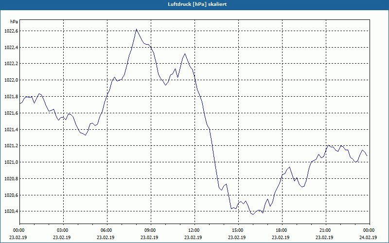This screenshot has height=243, width=389.
Task: Select the "hPa" unit label on the y-axis
Action: click(14, 22)
